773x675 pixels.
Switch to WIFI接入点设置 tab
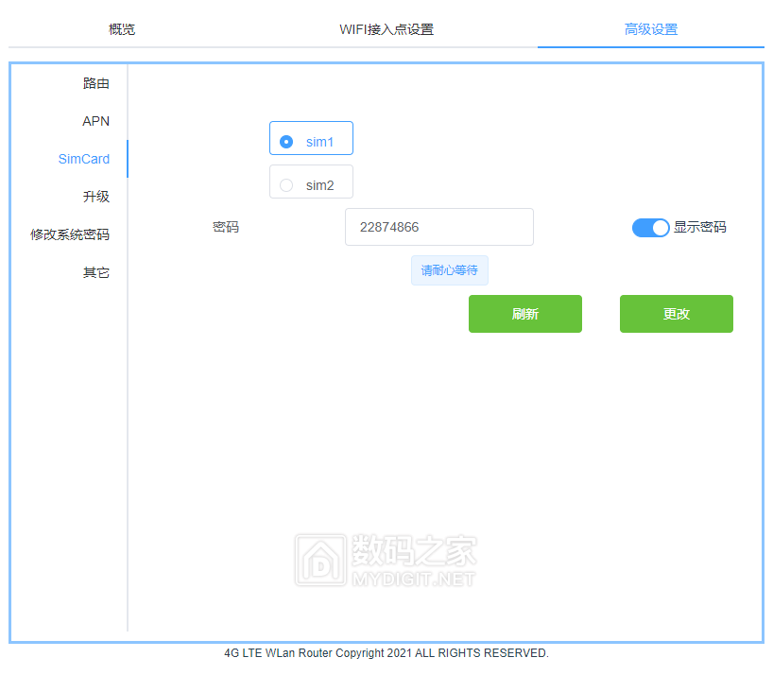pyautogui.click(x=386, y=29)
